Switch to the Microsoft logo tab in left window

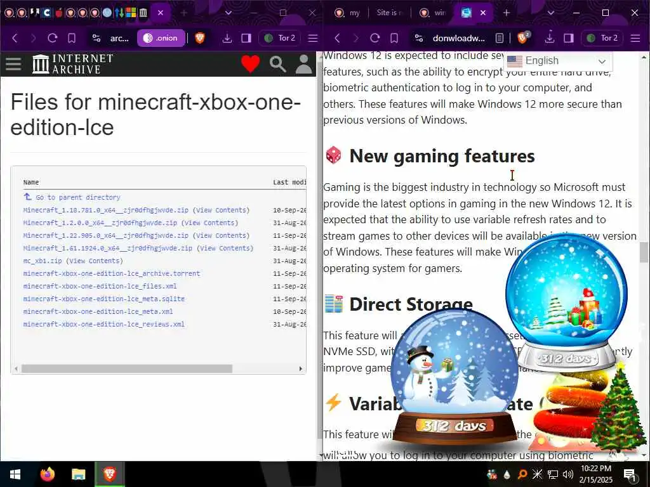131,13
